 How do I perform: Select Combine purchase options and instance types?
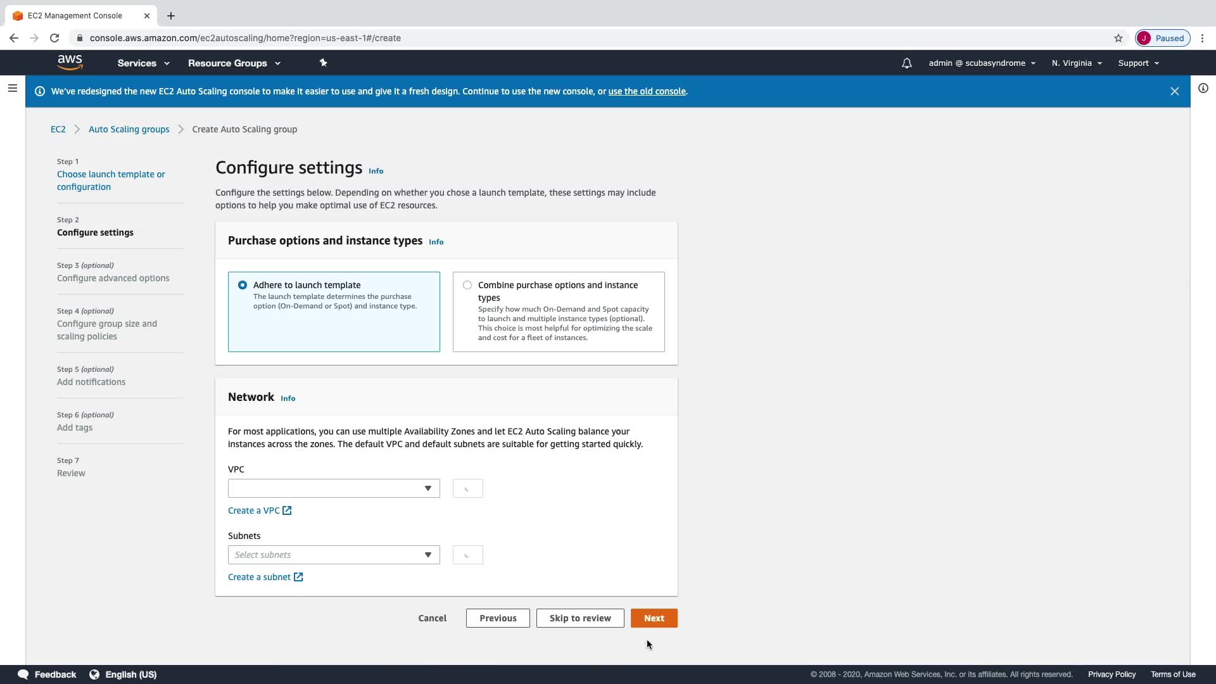[x=467, y=285]
